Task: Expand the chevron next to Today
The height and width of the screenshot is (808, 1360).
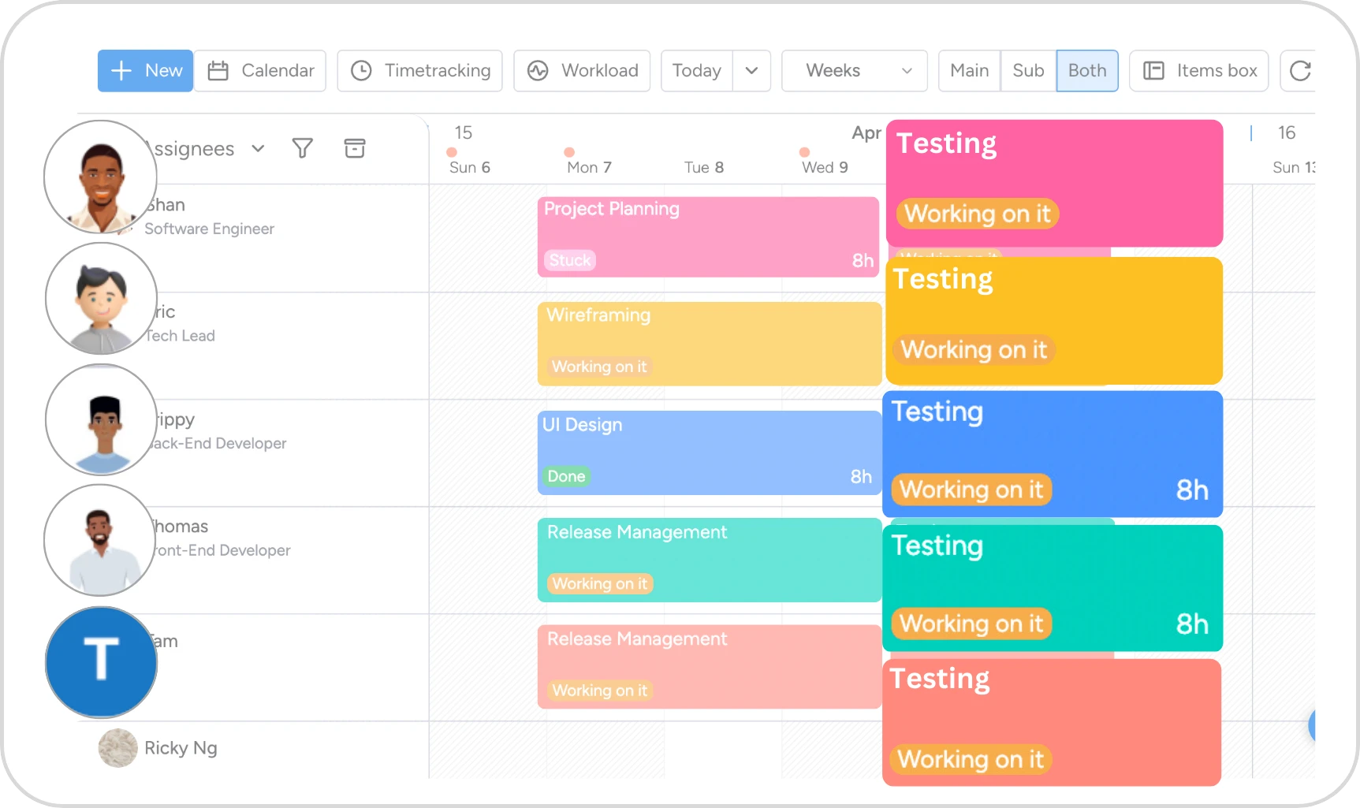Action: click(751, 70)
